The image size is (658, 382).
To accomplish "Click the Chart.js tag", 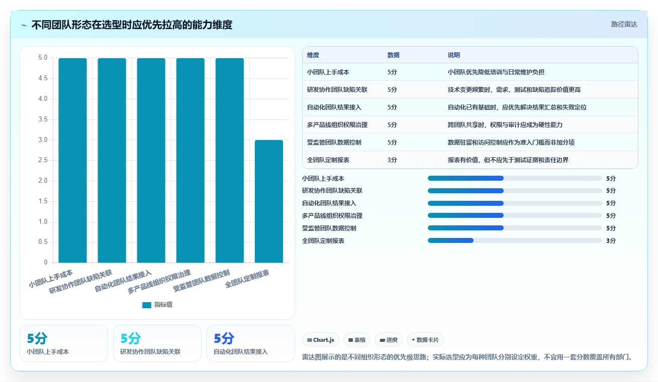I will [321, 340].
